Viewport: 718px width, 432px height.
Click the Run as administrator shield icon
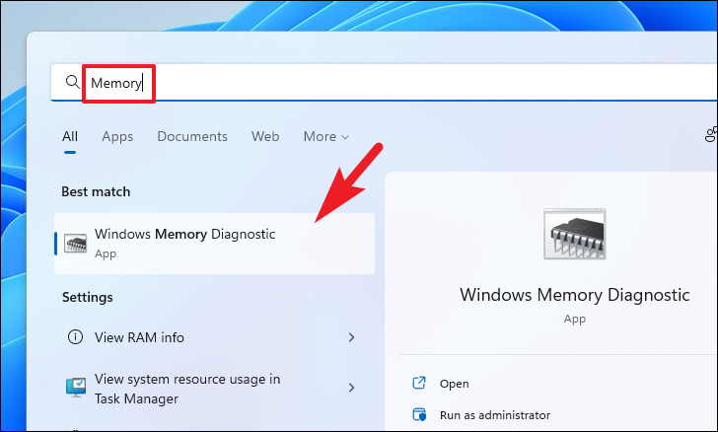pos(419,414)
